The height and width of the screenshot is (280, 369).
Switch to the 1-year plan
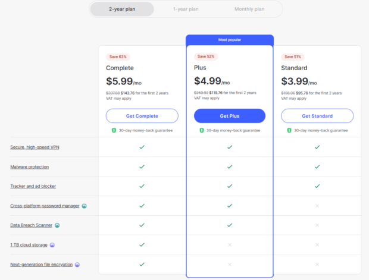(186, 9)
